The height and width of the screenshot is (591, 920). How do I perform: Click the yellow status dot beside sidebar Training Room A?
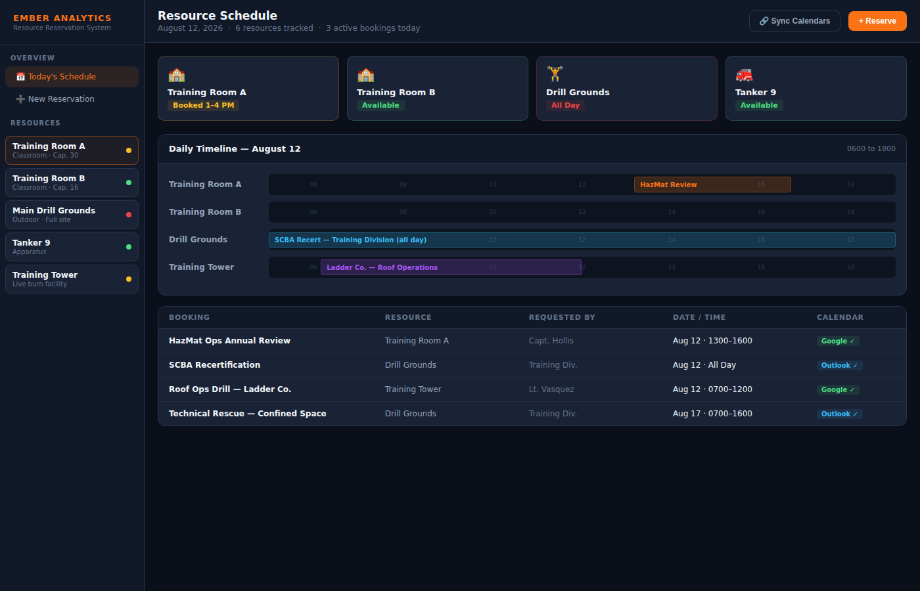click(x=129, y=150)
